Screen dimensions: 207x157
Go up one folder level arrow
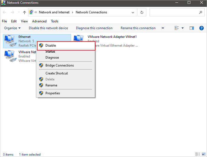[x=25, y=12]
